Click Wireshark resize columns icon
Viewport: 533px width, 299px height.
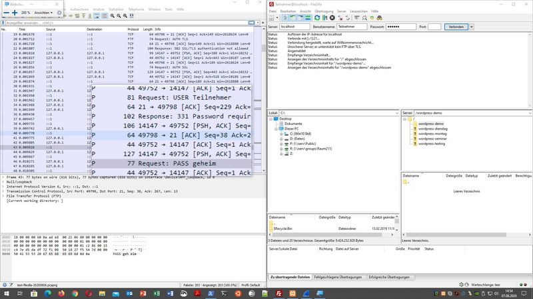132,15
